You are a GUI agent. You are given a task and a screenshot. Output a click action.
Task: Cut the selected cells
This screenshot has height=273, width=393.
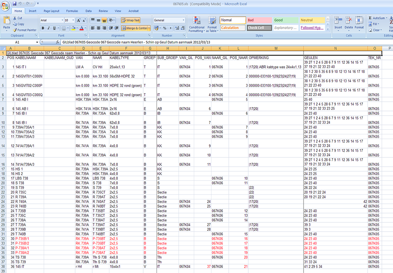pos(18,18)
